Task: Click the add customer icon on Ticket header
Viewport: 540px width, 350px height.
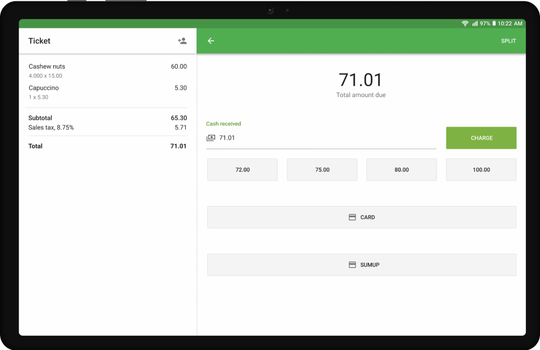Action: tap(182, 40)
